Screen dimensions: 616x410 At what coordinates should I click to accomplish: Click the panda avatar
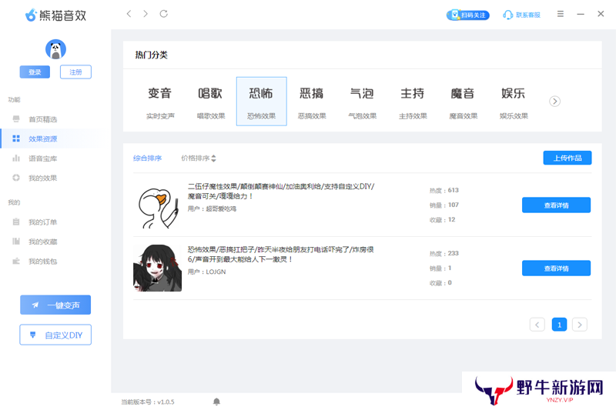55,49
